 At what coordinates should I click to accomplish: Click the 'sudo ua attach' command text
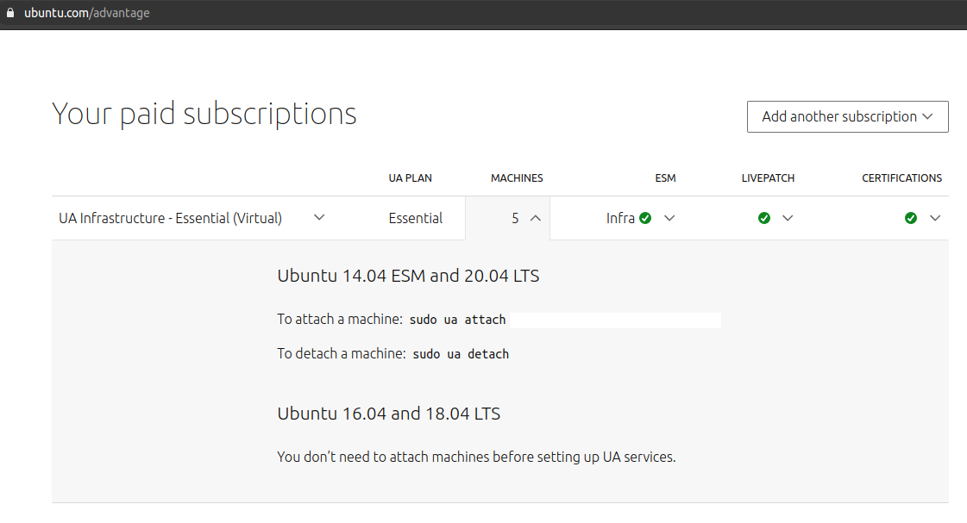click(457, 320)
